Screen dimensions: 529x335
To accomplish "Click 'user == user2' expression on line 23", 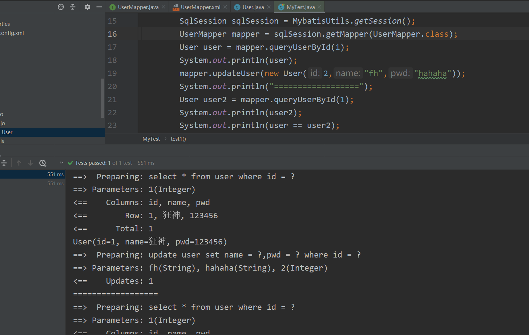I will point(300,125).
